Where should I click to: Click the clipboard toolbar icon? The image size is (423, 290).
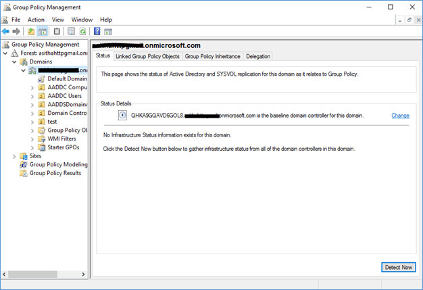(x=57, y=31)
